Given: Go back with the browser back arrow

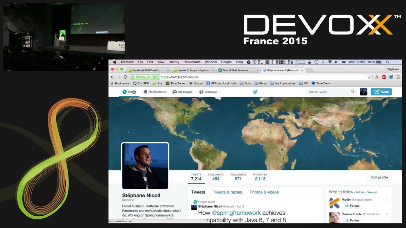Looking at the screenshot, I should coord(112,77).
